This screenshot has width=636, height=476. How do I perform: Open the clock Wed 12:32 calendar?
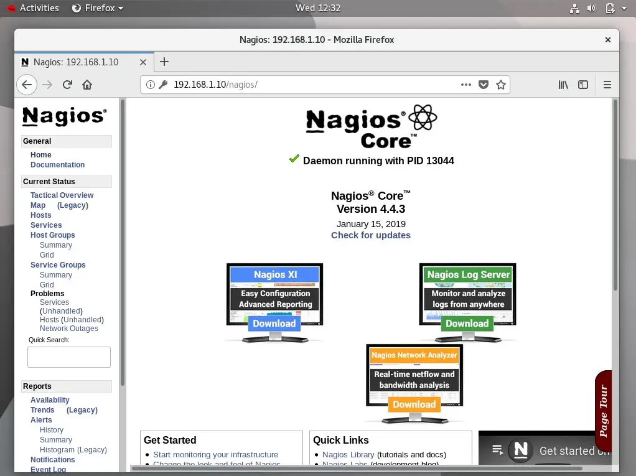pyautogui.click(x=318, y=8)
